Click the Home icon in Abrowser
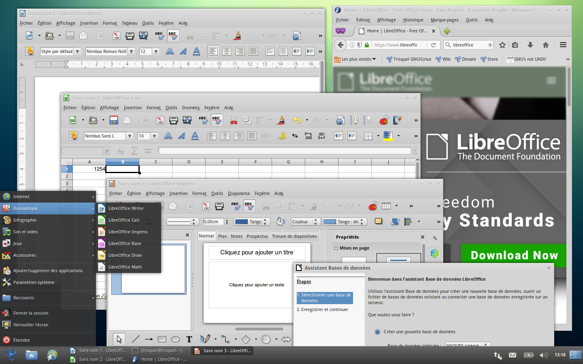 546,45
